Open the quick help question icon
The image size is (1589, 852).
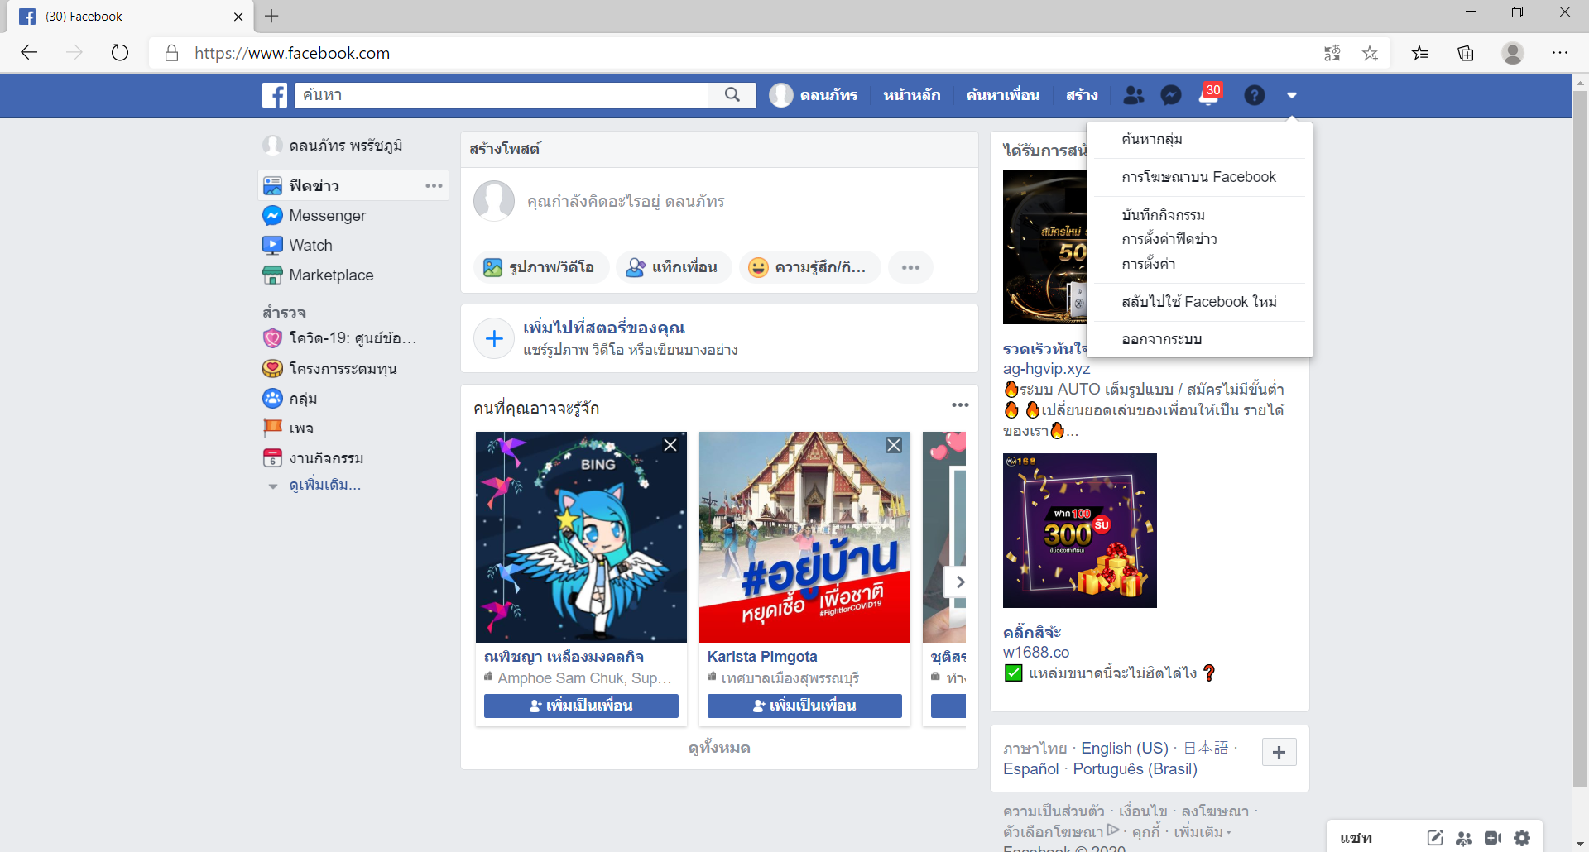[x=1255, y=95]
